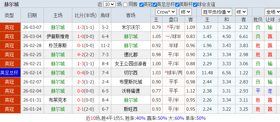This screenshot has width=280, height=122.
Task: Click the score 4-2(2-2) on 26-02-25
Action: coord(86,55)
